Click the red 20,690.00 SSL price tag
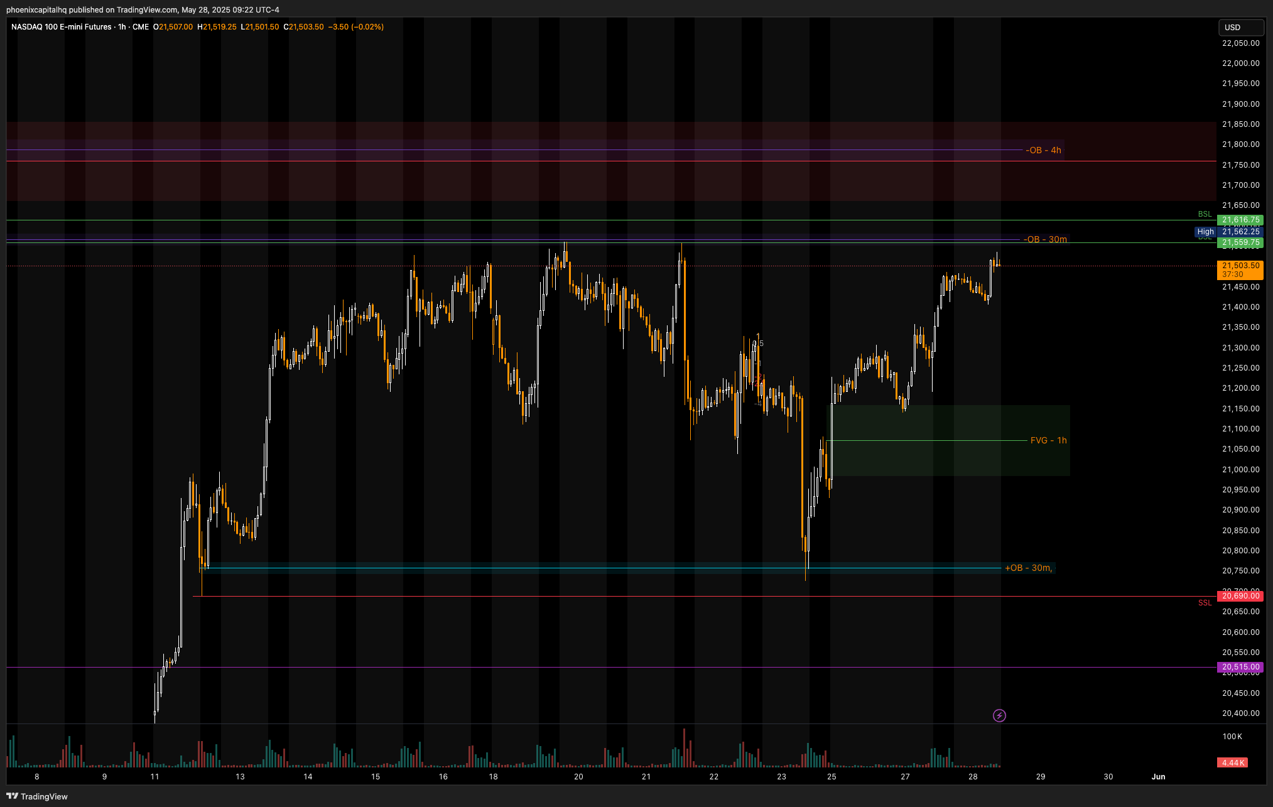The image size is (1273, 807). [x=1240, y=595]
